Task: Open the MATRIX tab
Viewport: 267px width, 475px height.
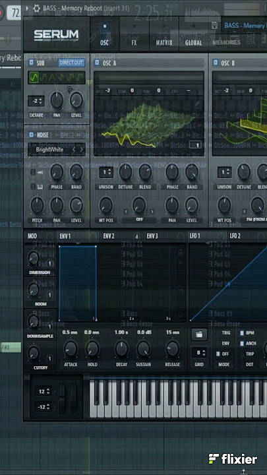Action: 163,34
